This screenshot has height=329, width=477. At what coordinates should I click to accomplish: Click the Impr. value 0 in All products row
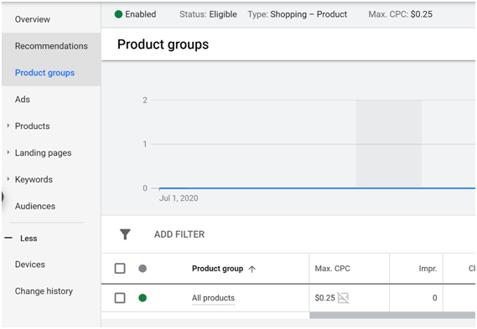[435, 298]
